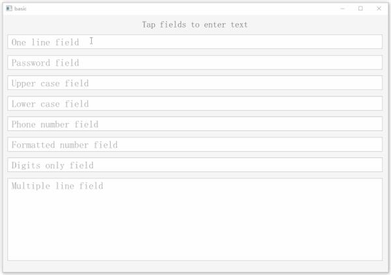Maximize the basic window
391x275 pixels.
tap(360, 8)
